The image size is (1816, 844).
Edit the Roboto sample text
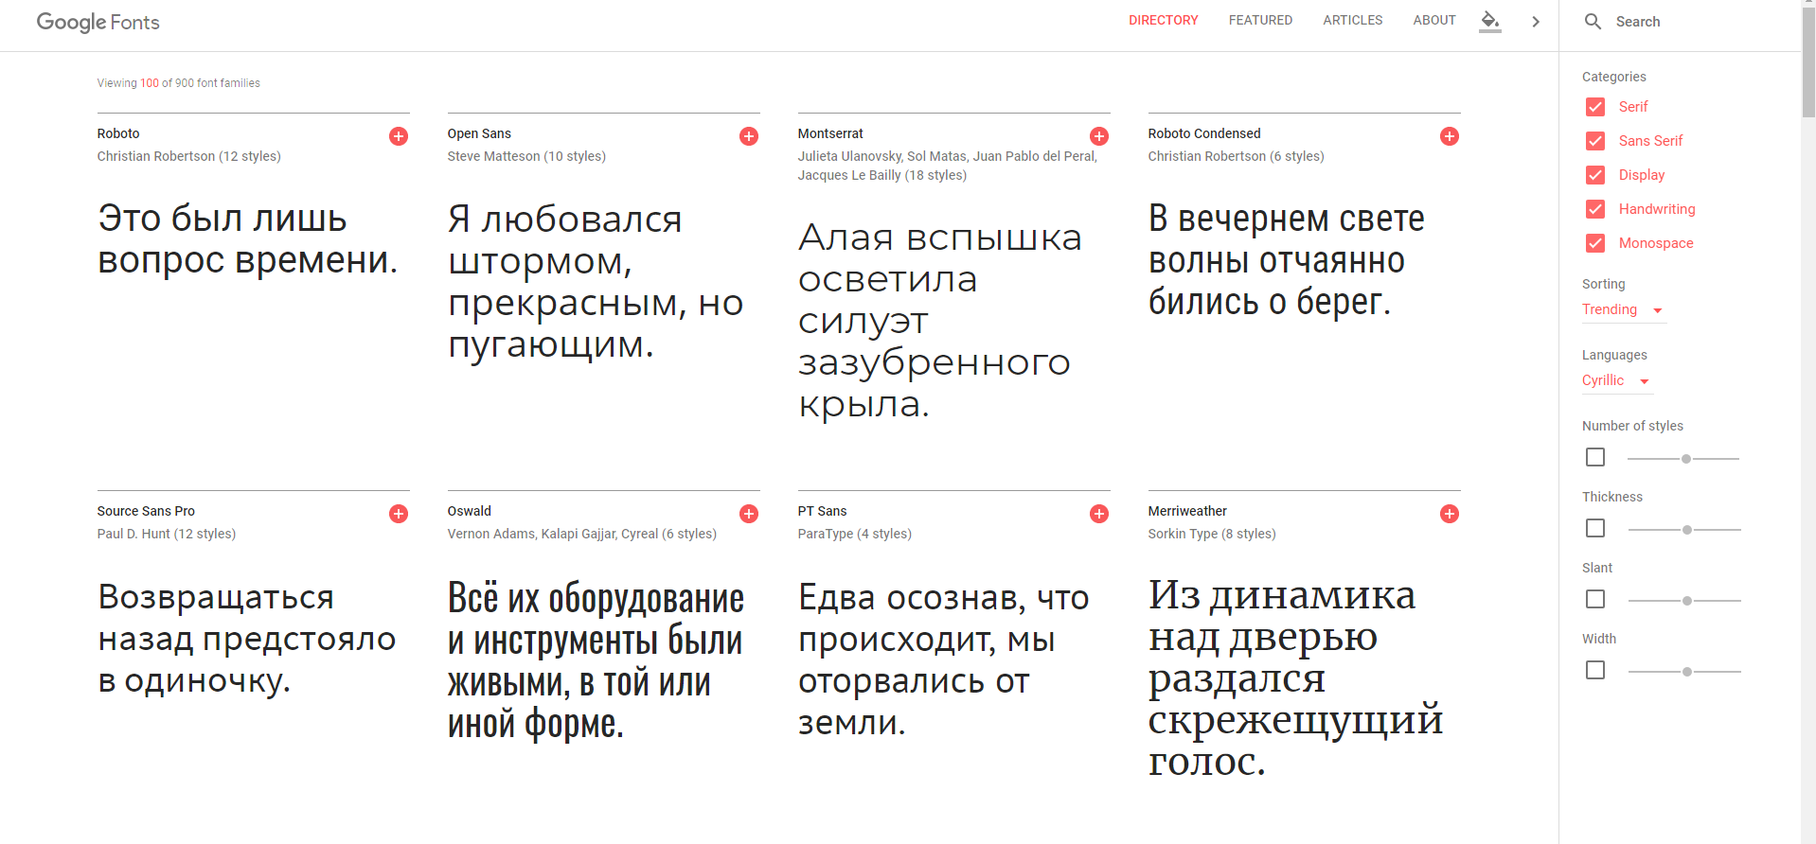(248, 239)
